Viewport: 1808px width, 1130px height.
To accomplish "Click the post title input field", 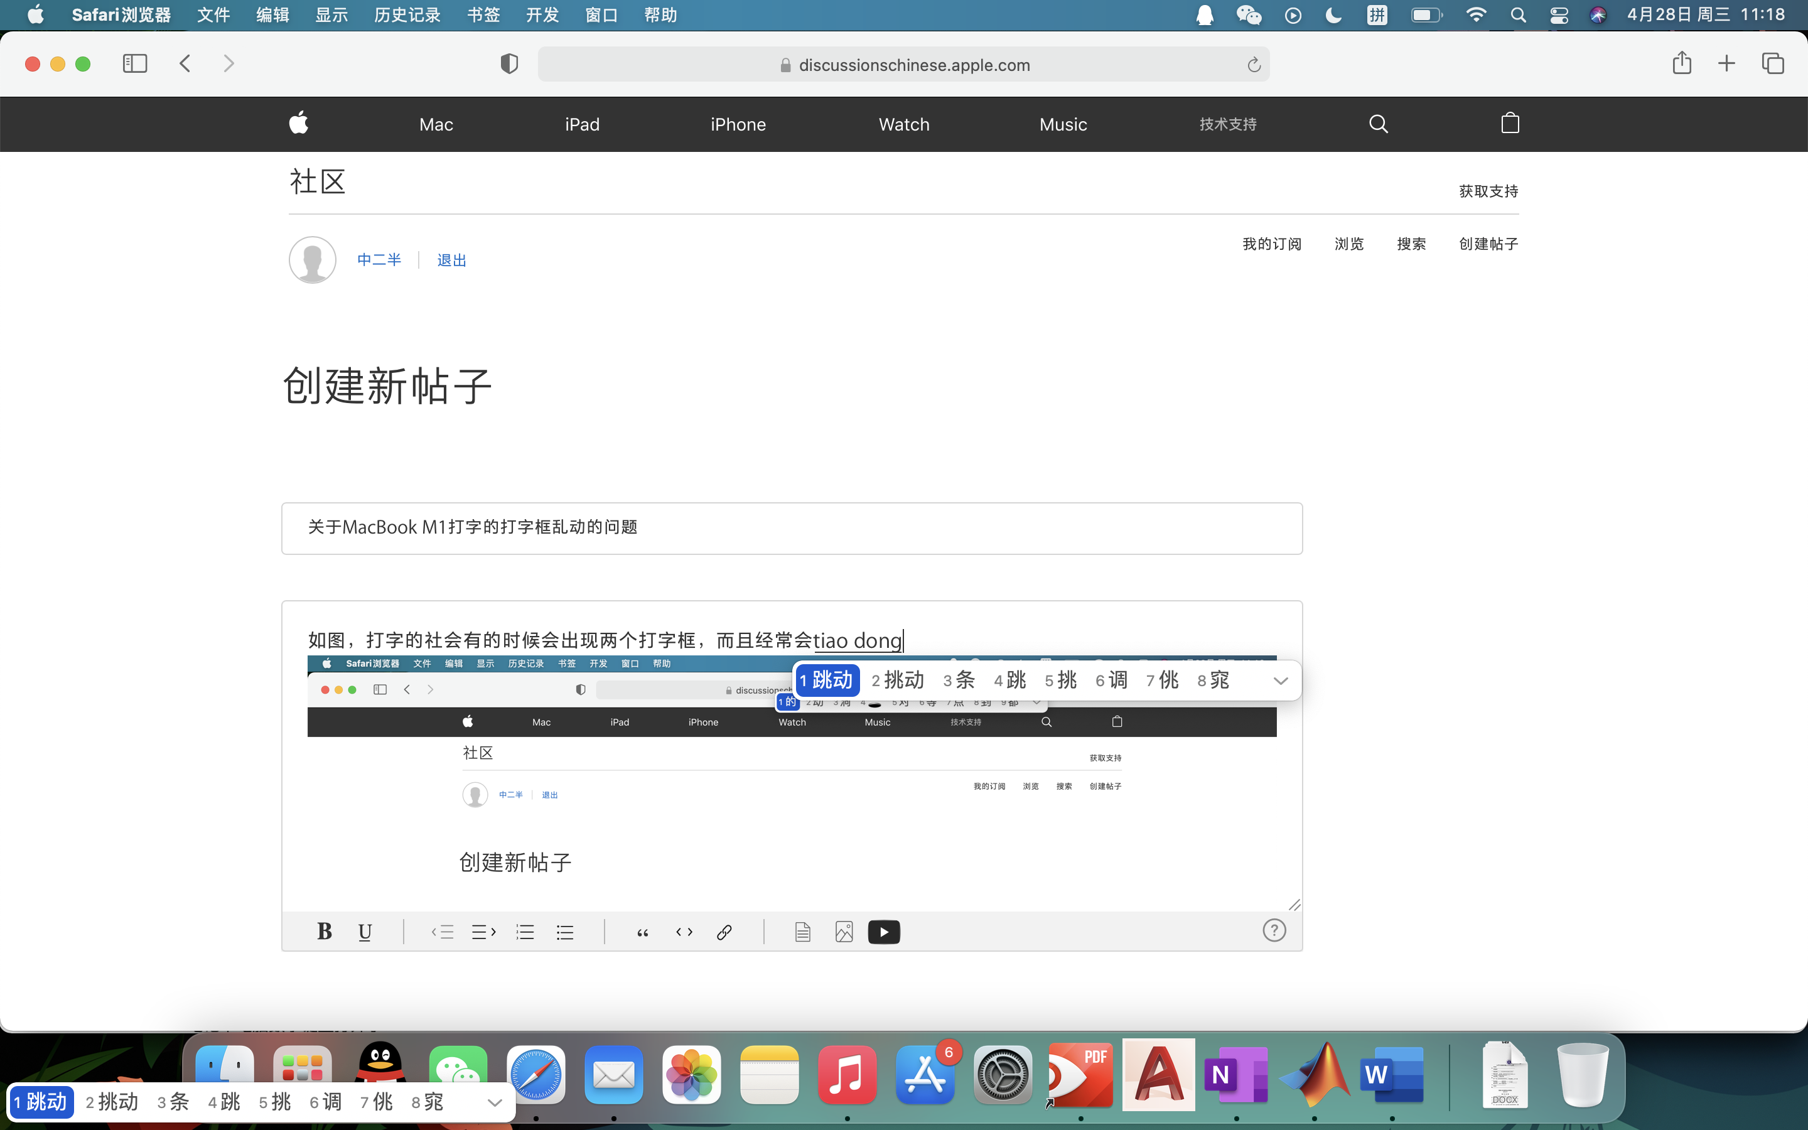I will (x=791, y=527).
